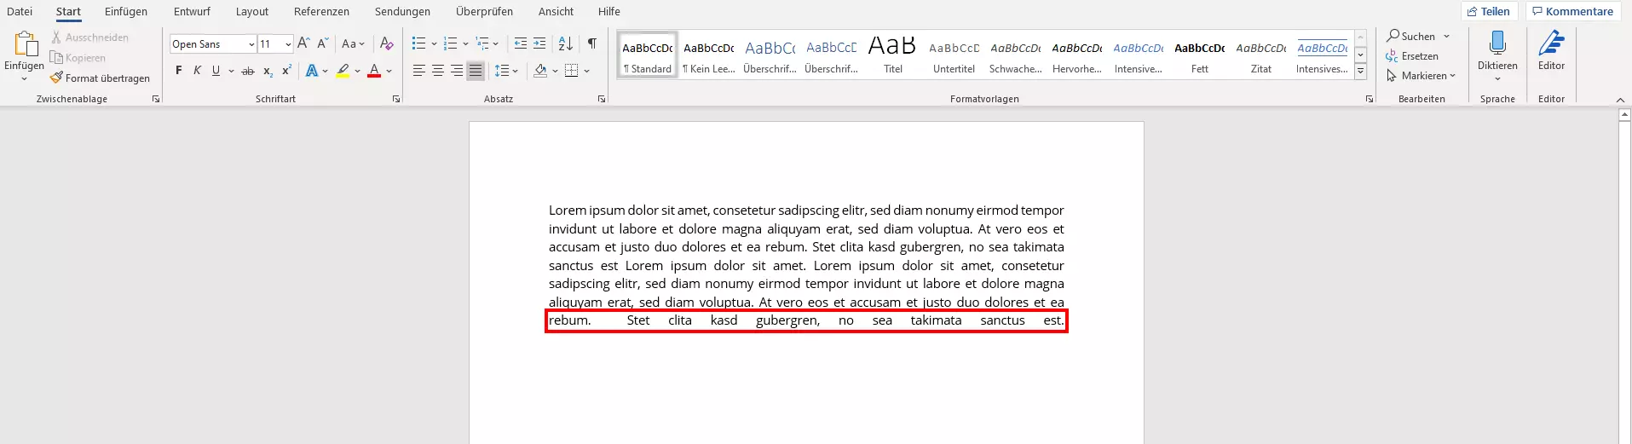Click multilevel list icon
This screenshot has height=444, width=1632.
(x=482, y=43)
